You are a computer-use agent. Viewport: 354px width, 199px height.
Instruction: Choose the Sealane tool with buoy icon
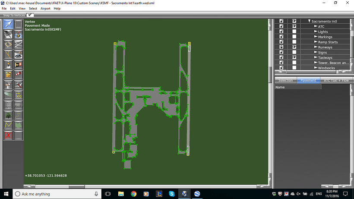coord(18,34)
